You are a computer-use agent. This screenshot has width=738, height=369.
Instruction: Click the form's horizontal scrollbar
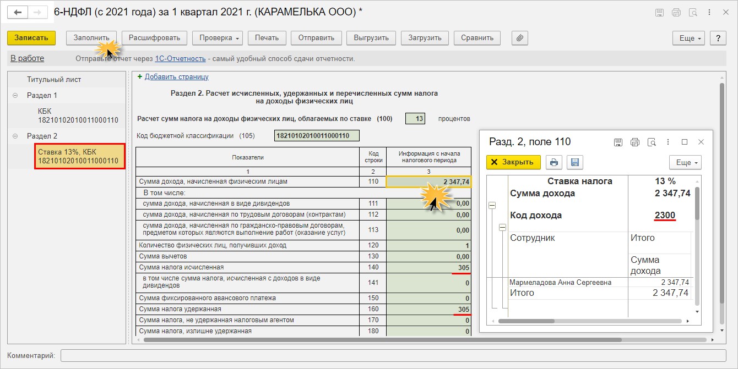click(x=382, y=340)
